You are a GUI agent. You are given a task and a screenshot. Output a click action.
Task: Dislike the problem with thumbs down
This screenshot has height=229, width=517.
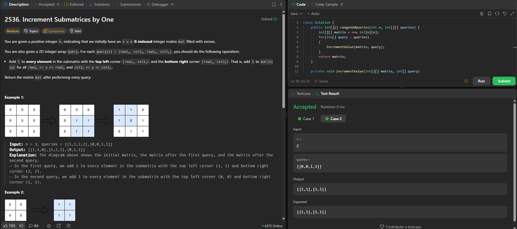click(x=21, y=226)
